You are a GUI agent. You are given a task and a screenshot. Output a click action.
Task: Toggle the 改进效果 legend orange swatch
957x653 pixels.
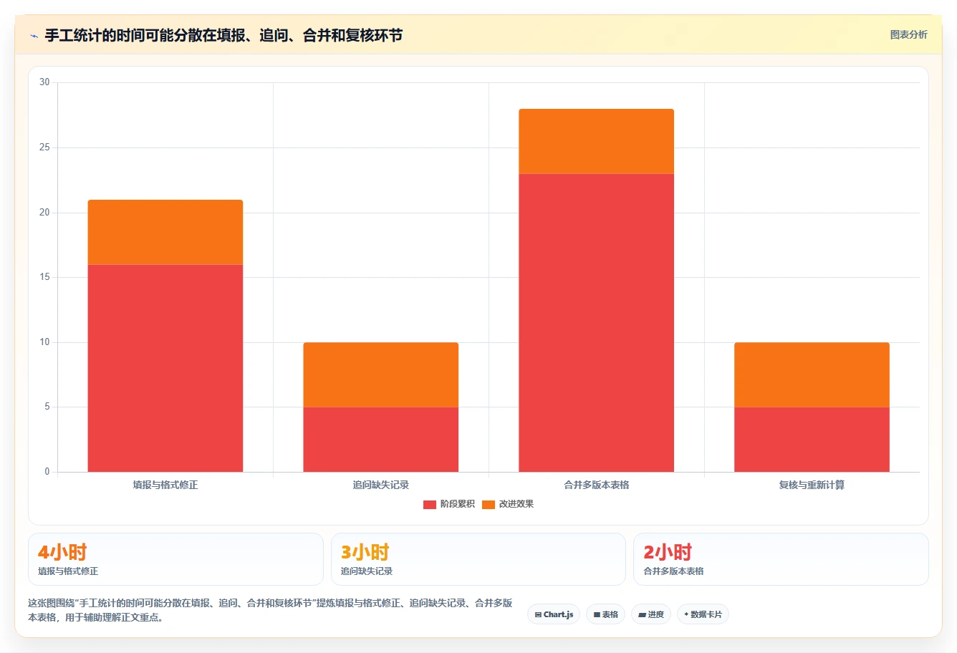coord(489,504)
